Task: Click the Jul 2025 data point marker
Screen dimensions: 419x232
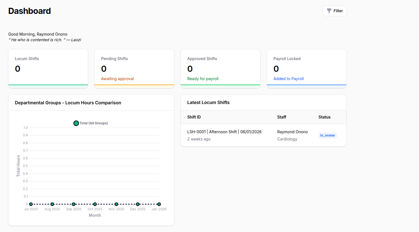Action: coord(31,204)
